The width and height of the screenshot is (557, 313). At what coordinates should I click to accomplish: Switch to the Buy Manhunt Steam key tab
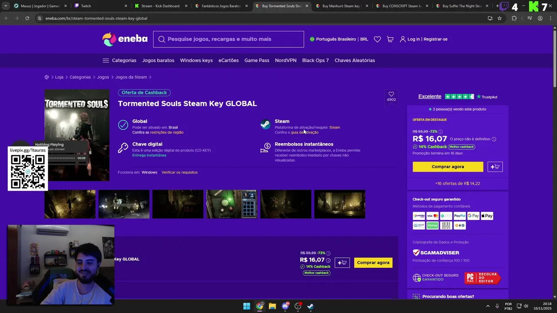(342, 6)
